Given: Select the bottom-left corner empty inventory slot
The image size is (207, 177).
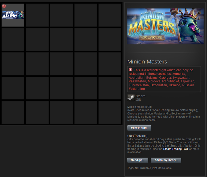Looking at the screenshot, I should (x=13, y=112).
